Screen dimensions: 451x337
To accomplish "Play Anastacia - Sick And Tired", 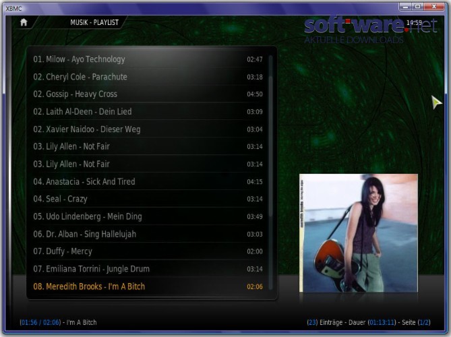I will pos(148,181).
